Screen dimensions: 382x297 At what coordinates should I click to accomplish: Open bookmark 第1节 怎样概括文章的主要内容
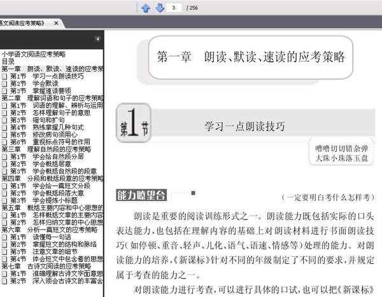pos(57,215)
